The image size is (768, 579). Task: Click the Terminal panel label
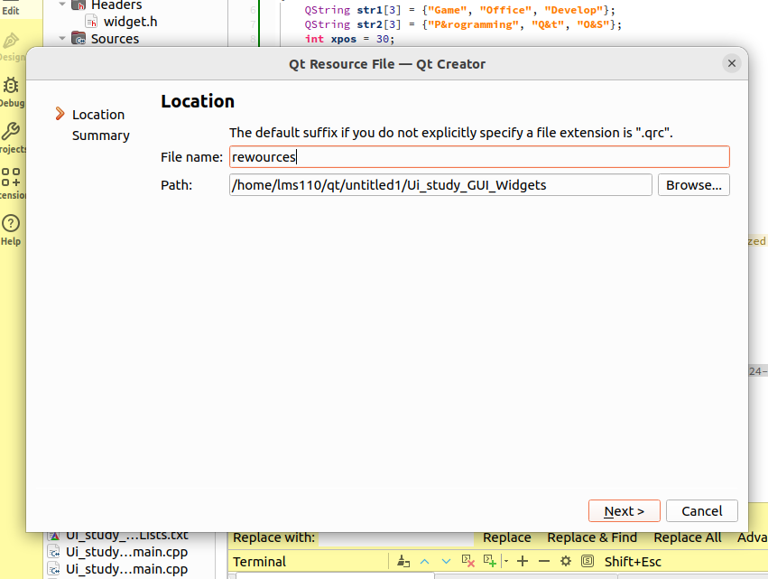point(259,561)
